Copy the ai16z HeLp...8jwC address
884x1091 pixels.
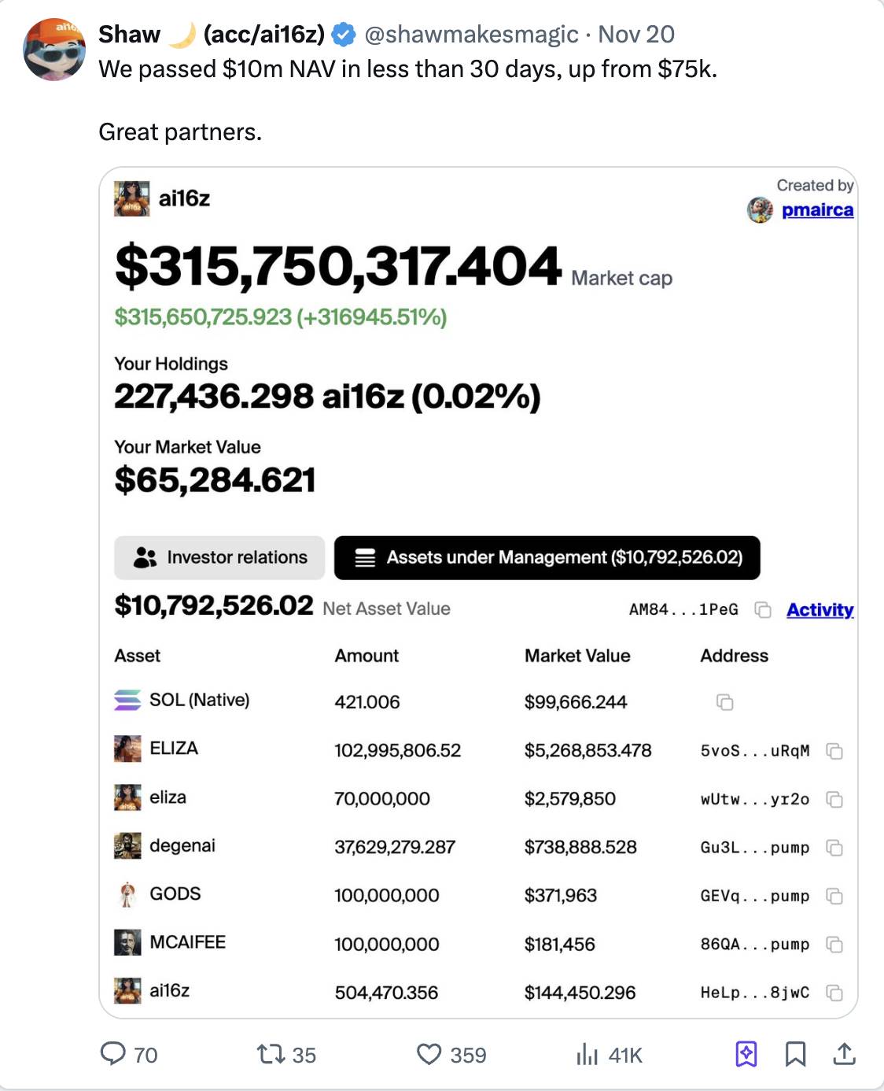coord(834,993)
